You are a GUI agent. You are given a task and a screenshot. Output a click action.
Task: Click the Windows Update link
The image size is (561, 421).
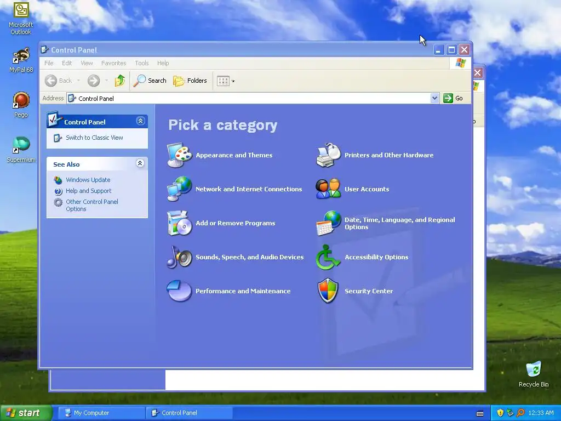pos(88,180)
